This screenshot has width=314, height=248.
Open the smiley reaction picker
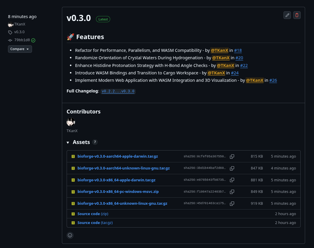click(70, 235)
